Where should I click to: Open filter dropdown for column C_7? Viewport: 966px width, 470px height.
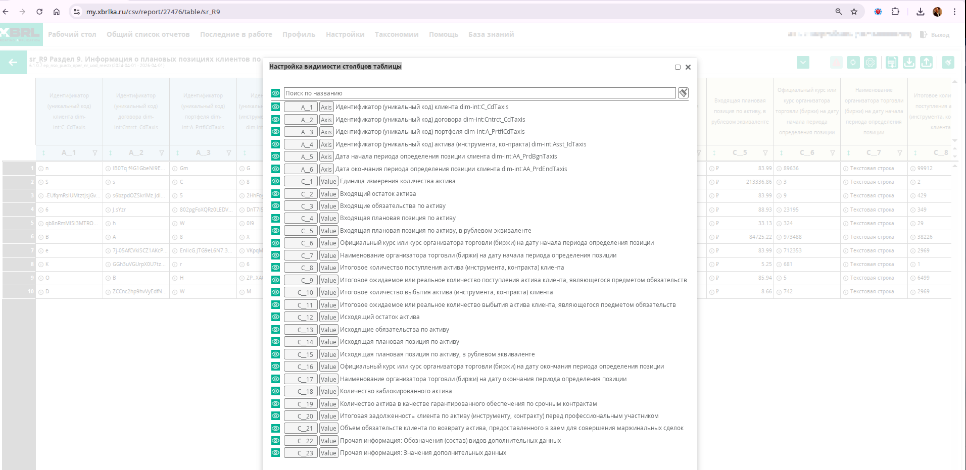[x=900, y=153]
